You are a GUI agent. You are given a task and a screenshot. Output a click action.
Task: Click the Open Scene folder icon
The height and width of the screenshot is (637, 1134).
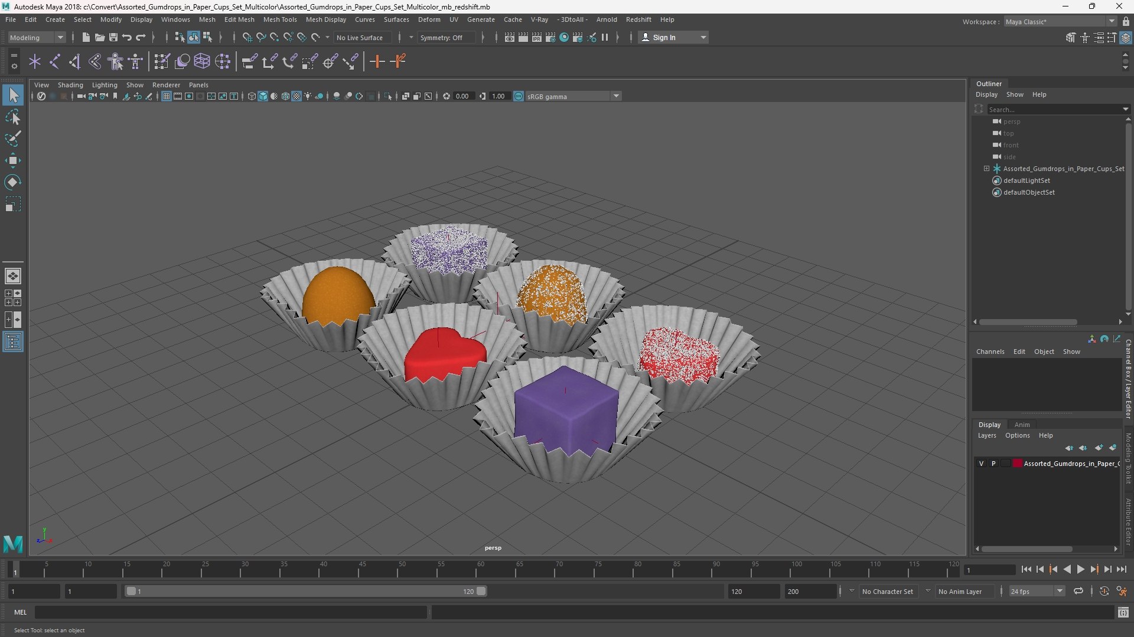[99, 37]
